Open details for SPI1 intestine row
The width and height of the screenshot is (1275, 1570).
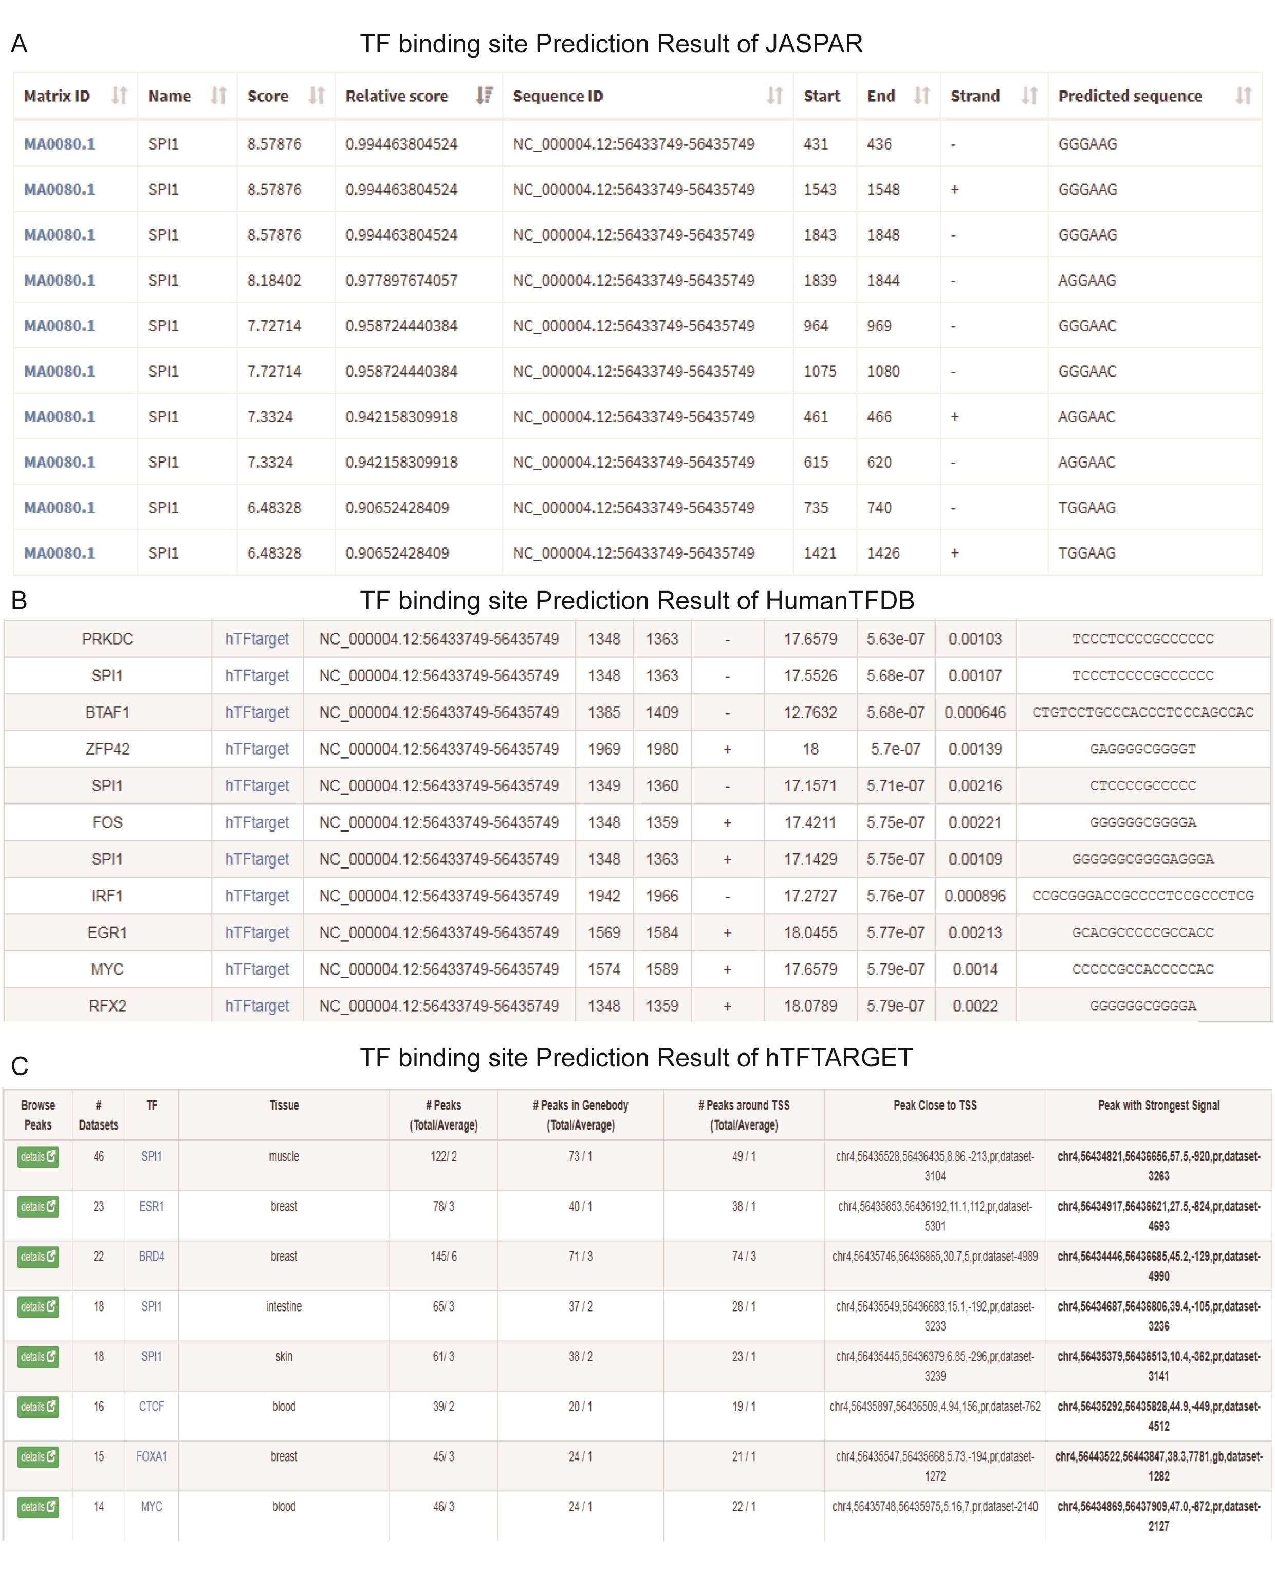click(38, 1306)
